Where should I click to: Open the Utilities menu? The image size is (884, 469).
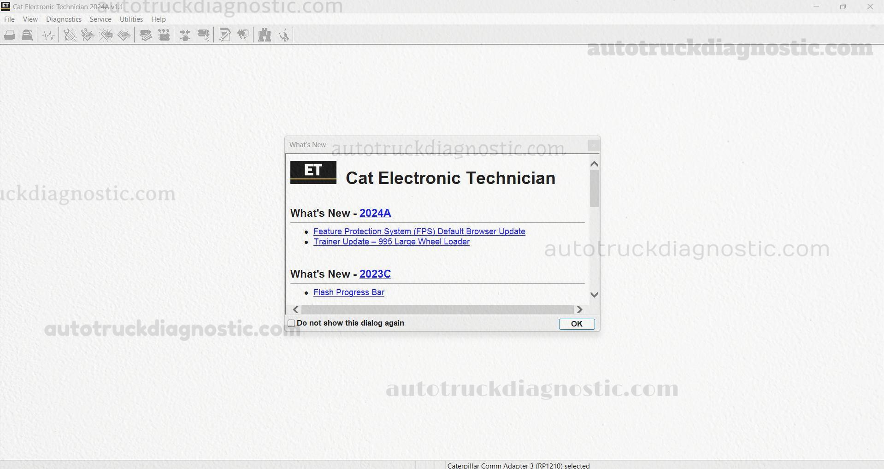pyautogui.click(x=131, y=19)
